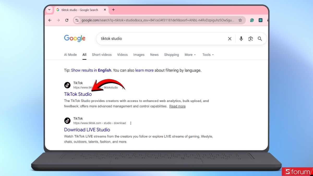The width and height of the screenshot is (313, 176).
Task: Click Read more in TikTok Studio snippet
Action: point(177,106)
